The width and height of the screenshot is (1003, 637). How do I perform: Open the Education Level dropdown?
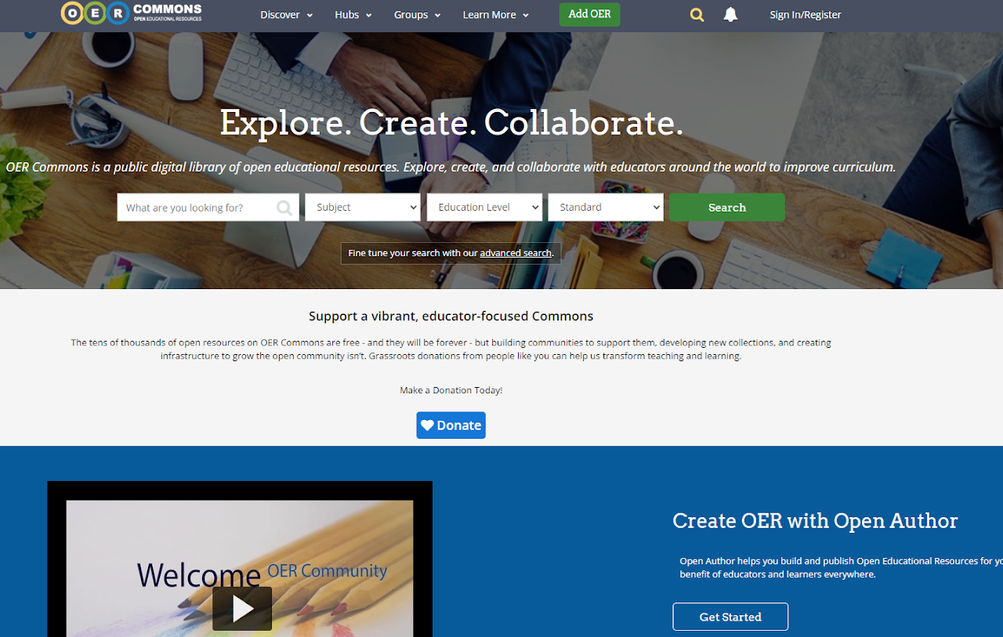(484, 208)
